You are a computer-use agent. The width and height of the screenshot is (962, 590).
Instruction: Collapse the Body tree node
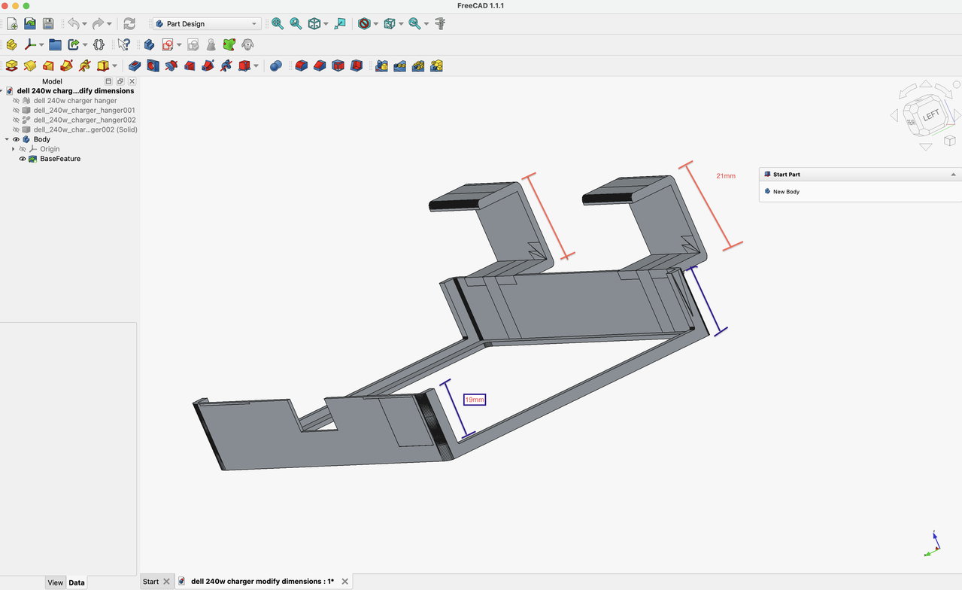point(7,139)
